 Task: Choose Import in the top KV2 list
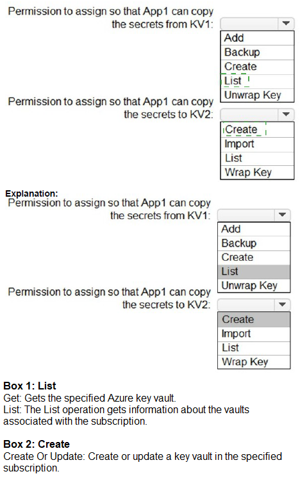[258, 144]
